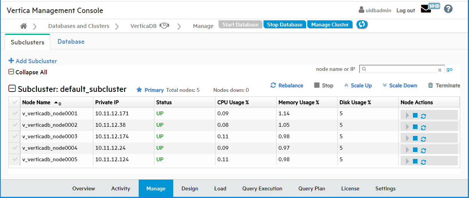The width and height of the screenshot is (469, 198).
Task: Tick the checkmark for v_verticadb_node0004 row
Action: click(15, 148)
